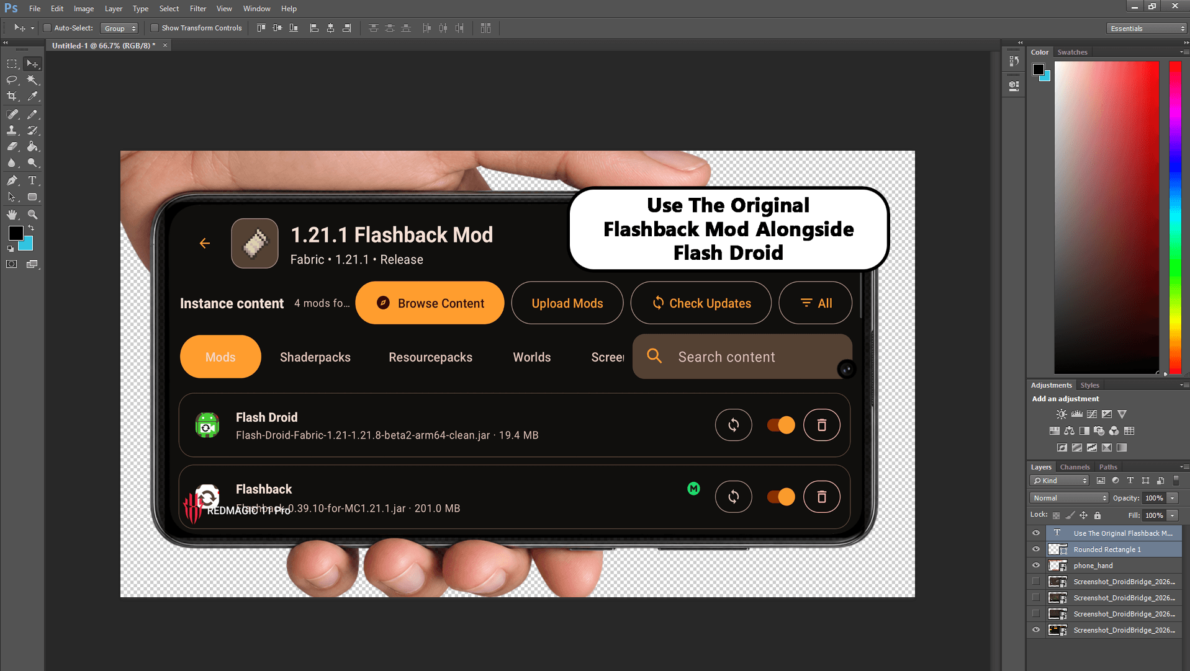Viewport: 1190px width, 671px height.
Task: Hide the bottom Screenshot_DroidBridge layer
Action: [1035, 630]
